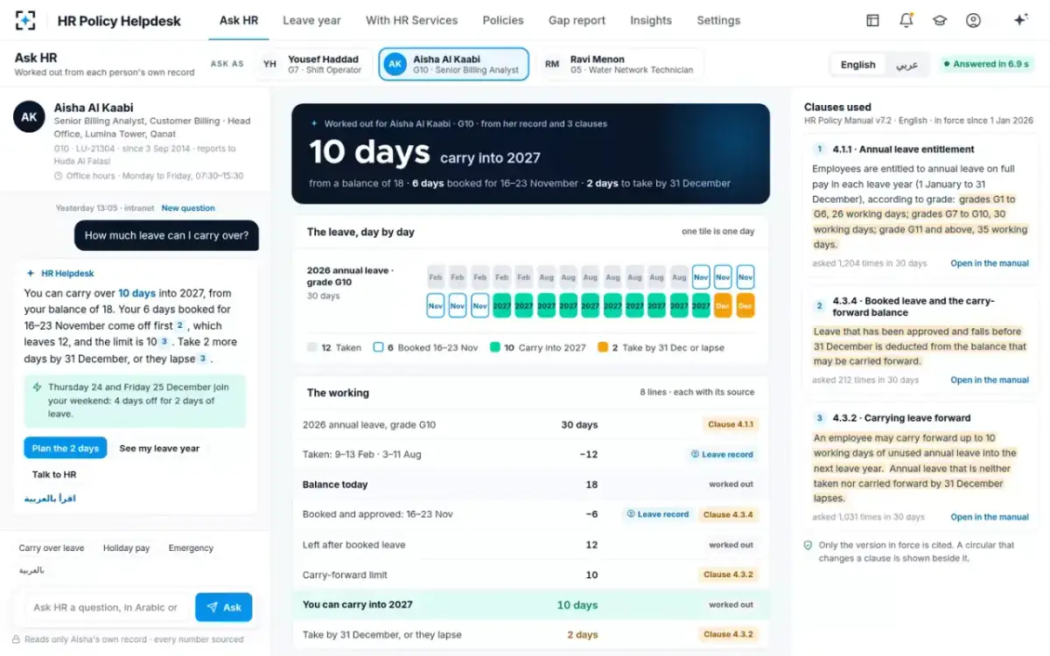Viewport: 1050px width, 656px height.
Task: Start a New question
Action: point(188,208)
